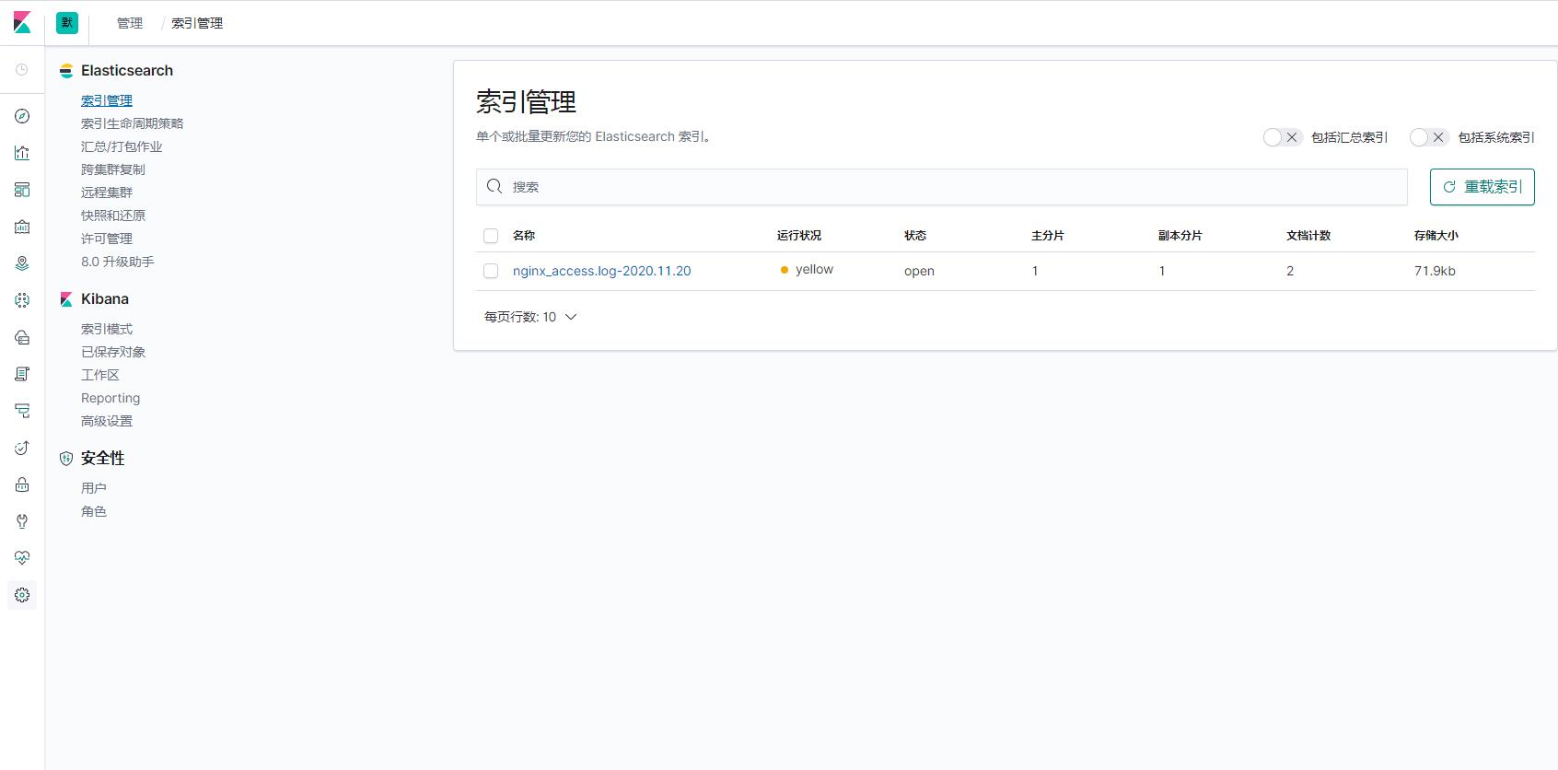Open 汇总/打包作业 menu item

122,146
